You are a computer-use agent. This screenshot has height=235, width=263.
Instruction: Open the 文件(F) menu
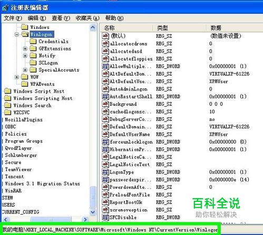13,18
